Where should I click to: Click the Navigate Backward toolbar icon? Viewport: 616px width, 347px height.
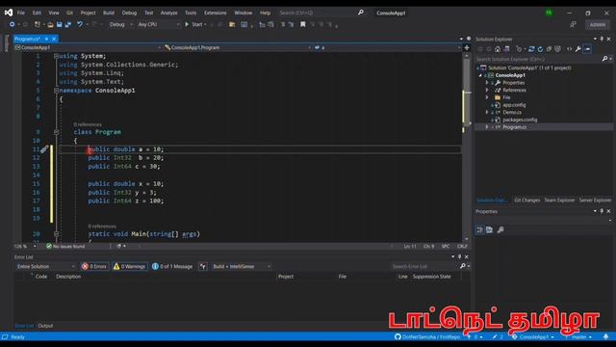[13, 24]
